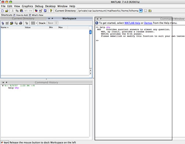Open the Edit menu
Viewport: 185px width, 144px height.
10,6
